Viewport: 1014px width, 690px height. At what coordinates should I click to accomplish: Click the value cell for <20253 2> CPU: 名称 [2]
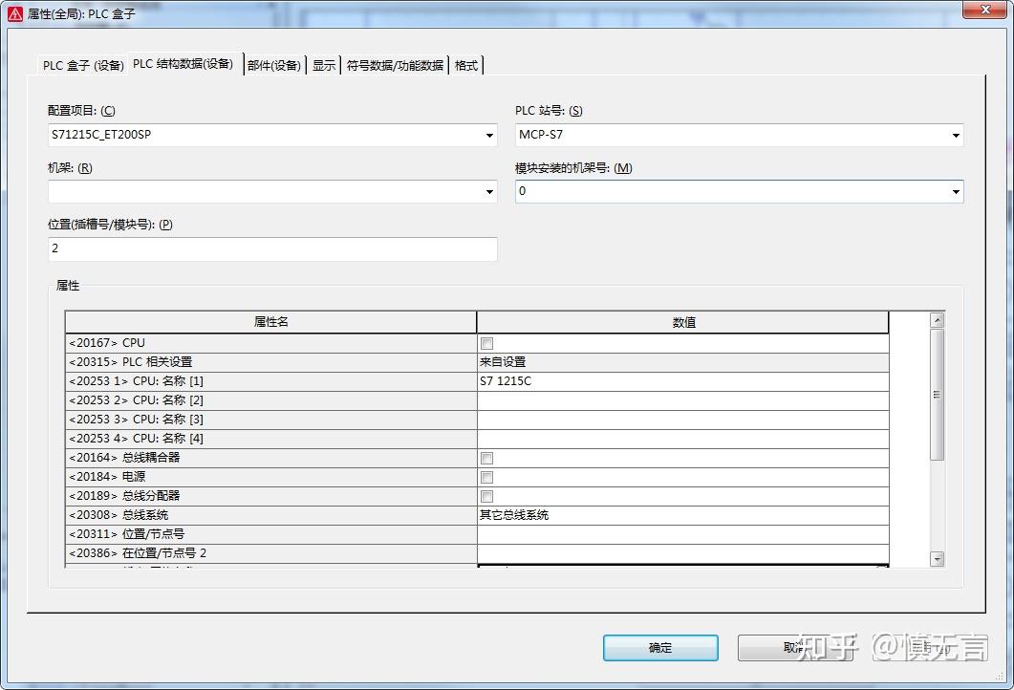click(683, 400)
